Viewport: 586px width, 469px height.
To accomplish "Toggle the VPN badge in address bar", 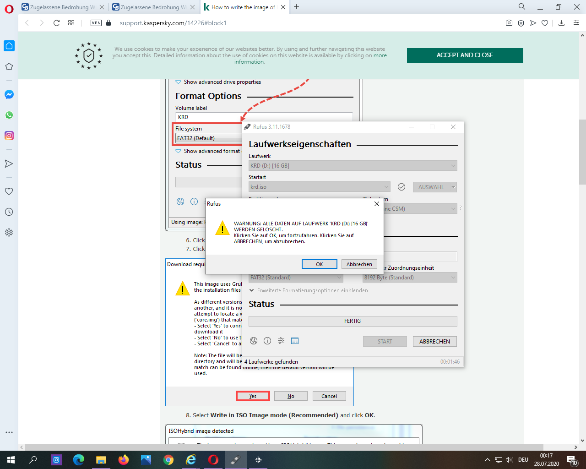I will pyautogui.click(x=96, y=23).
